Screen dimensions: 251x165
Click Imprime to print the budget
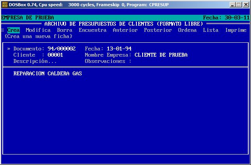(235, 30)
